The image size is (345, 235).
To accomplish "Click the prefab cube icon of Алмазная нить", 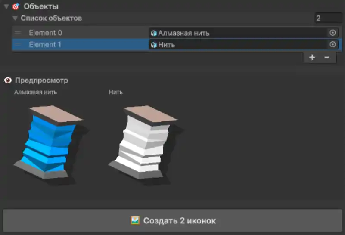I will click(154, 33).
